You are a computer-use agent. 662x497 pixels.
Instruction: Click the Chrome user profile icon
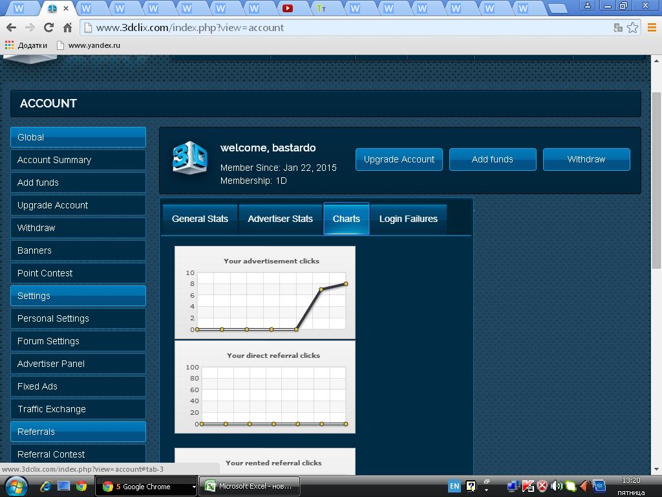click(587, 6)
